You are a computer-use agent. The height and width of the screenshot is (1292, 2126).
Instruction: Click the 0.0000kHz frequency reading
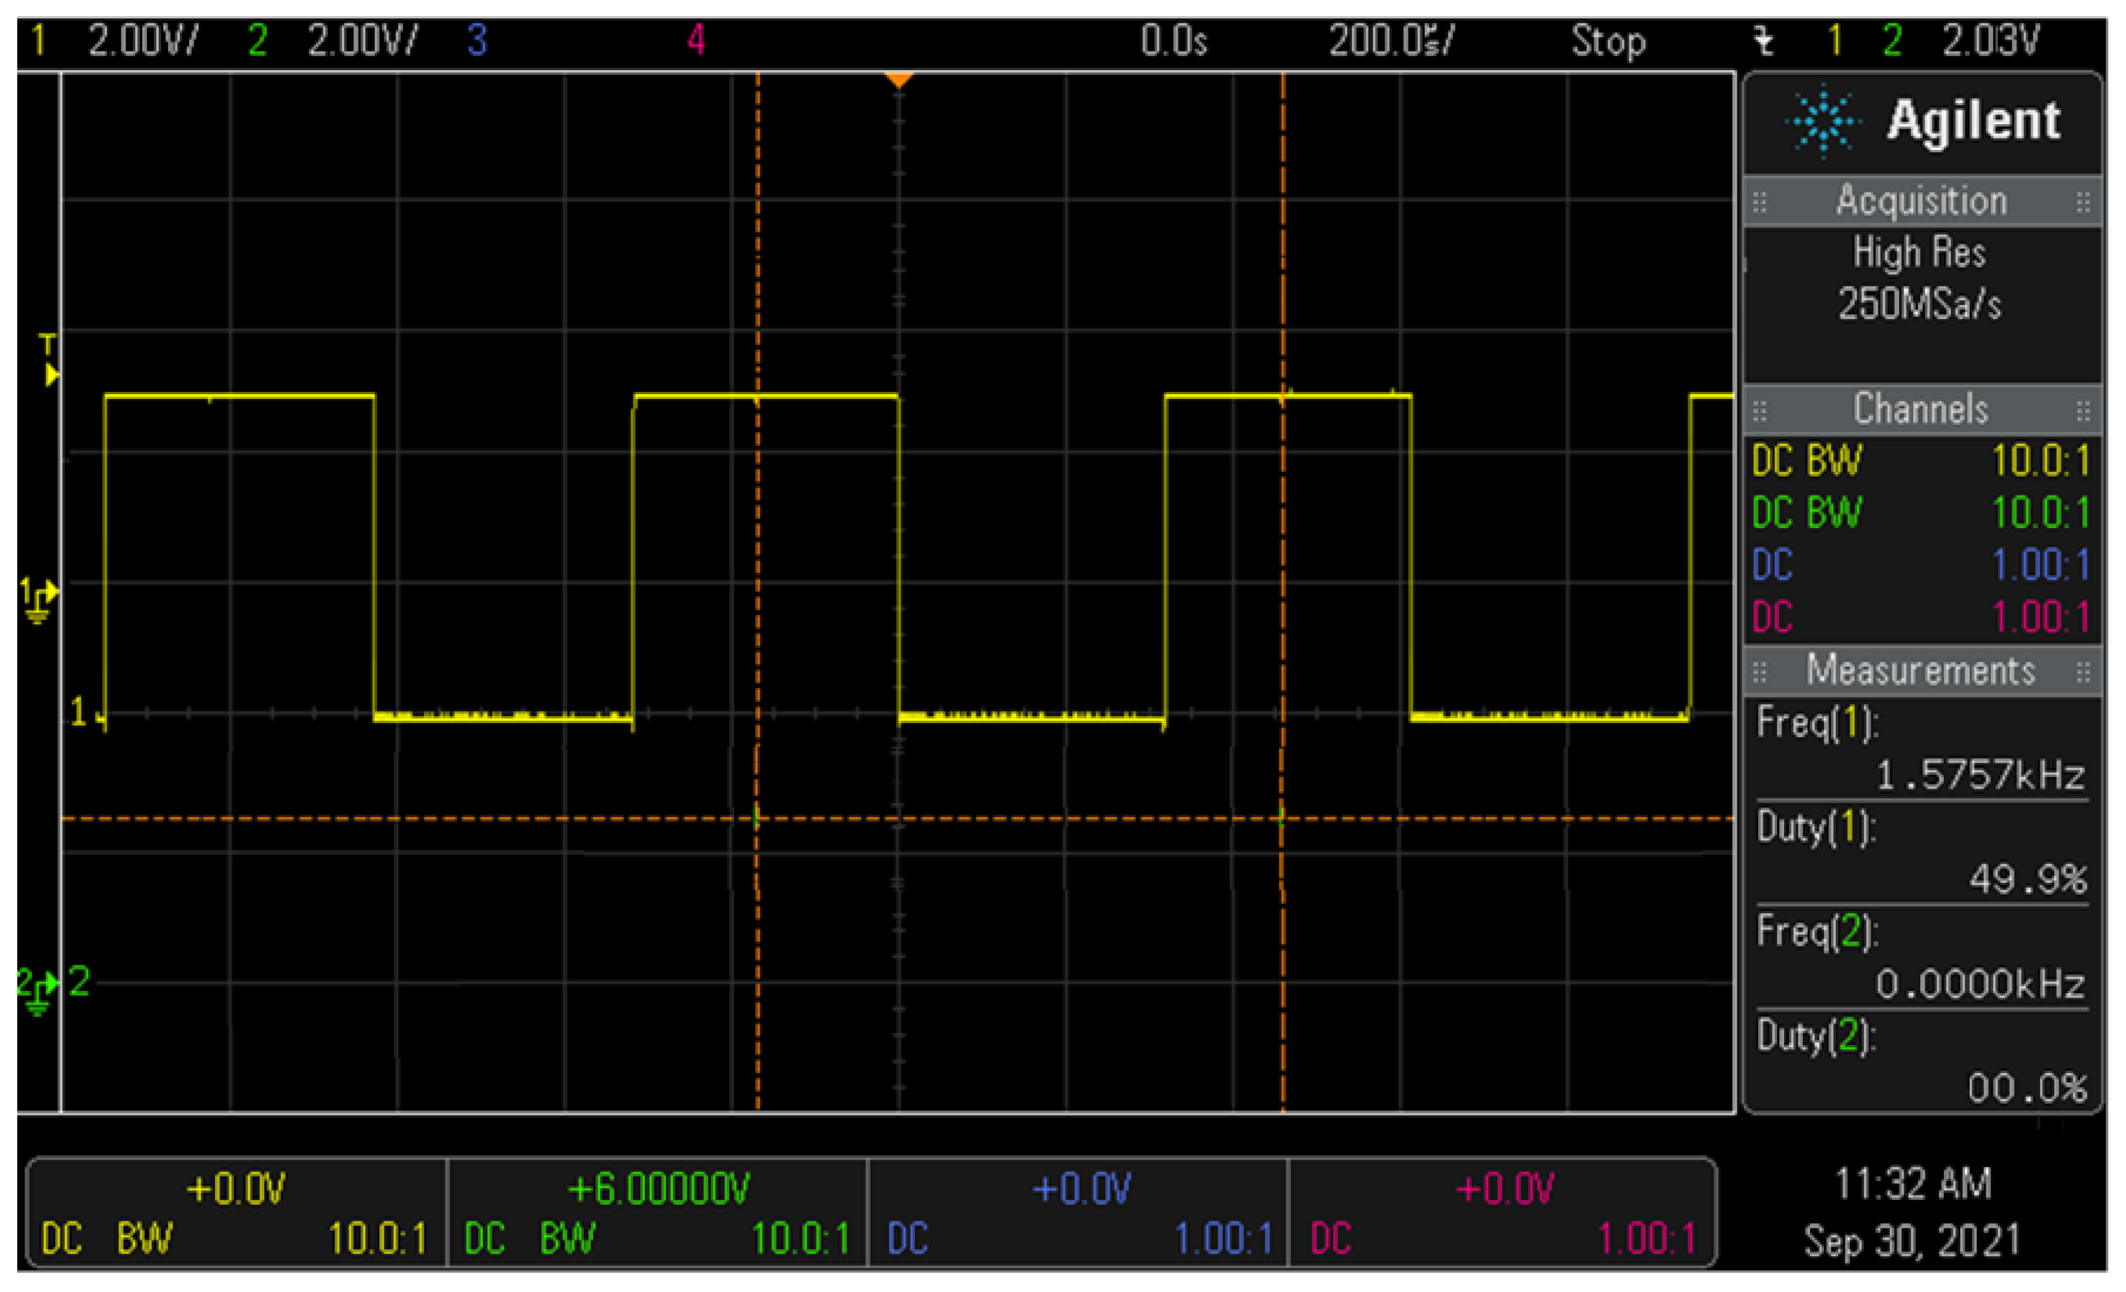[1981, 985]
